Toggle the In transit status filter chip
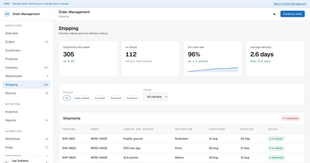The width and height of the screenshot is (310, 163). point(100,98)
